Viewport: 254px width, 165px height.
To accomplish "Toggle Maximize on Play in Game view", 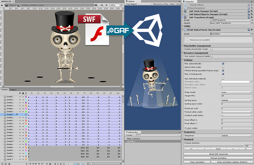I will (x=161, y=4).
